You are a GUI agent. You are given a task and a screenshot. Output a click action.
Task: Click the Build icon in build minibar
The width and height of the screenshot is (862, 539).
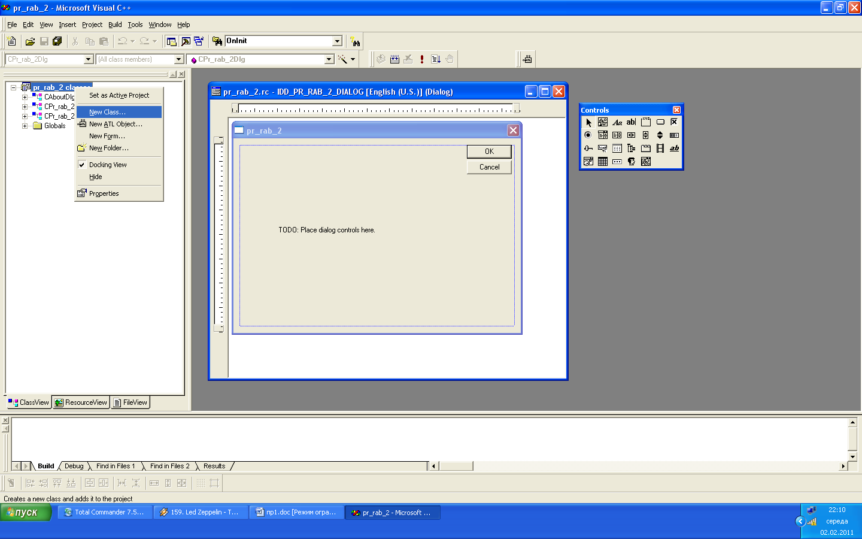pos(394,59)
